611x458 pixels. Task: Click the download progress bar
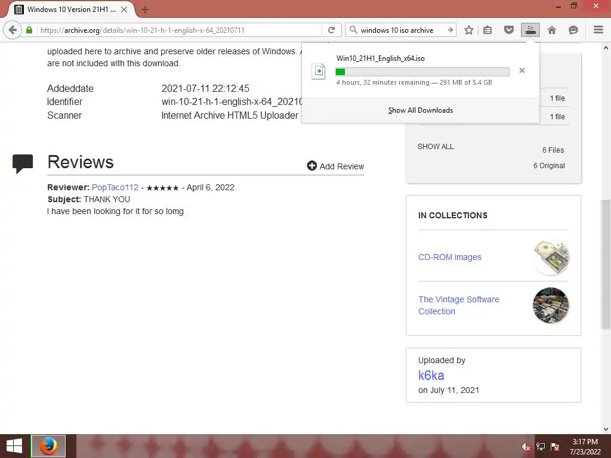click(422, 72)
